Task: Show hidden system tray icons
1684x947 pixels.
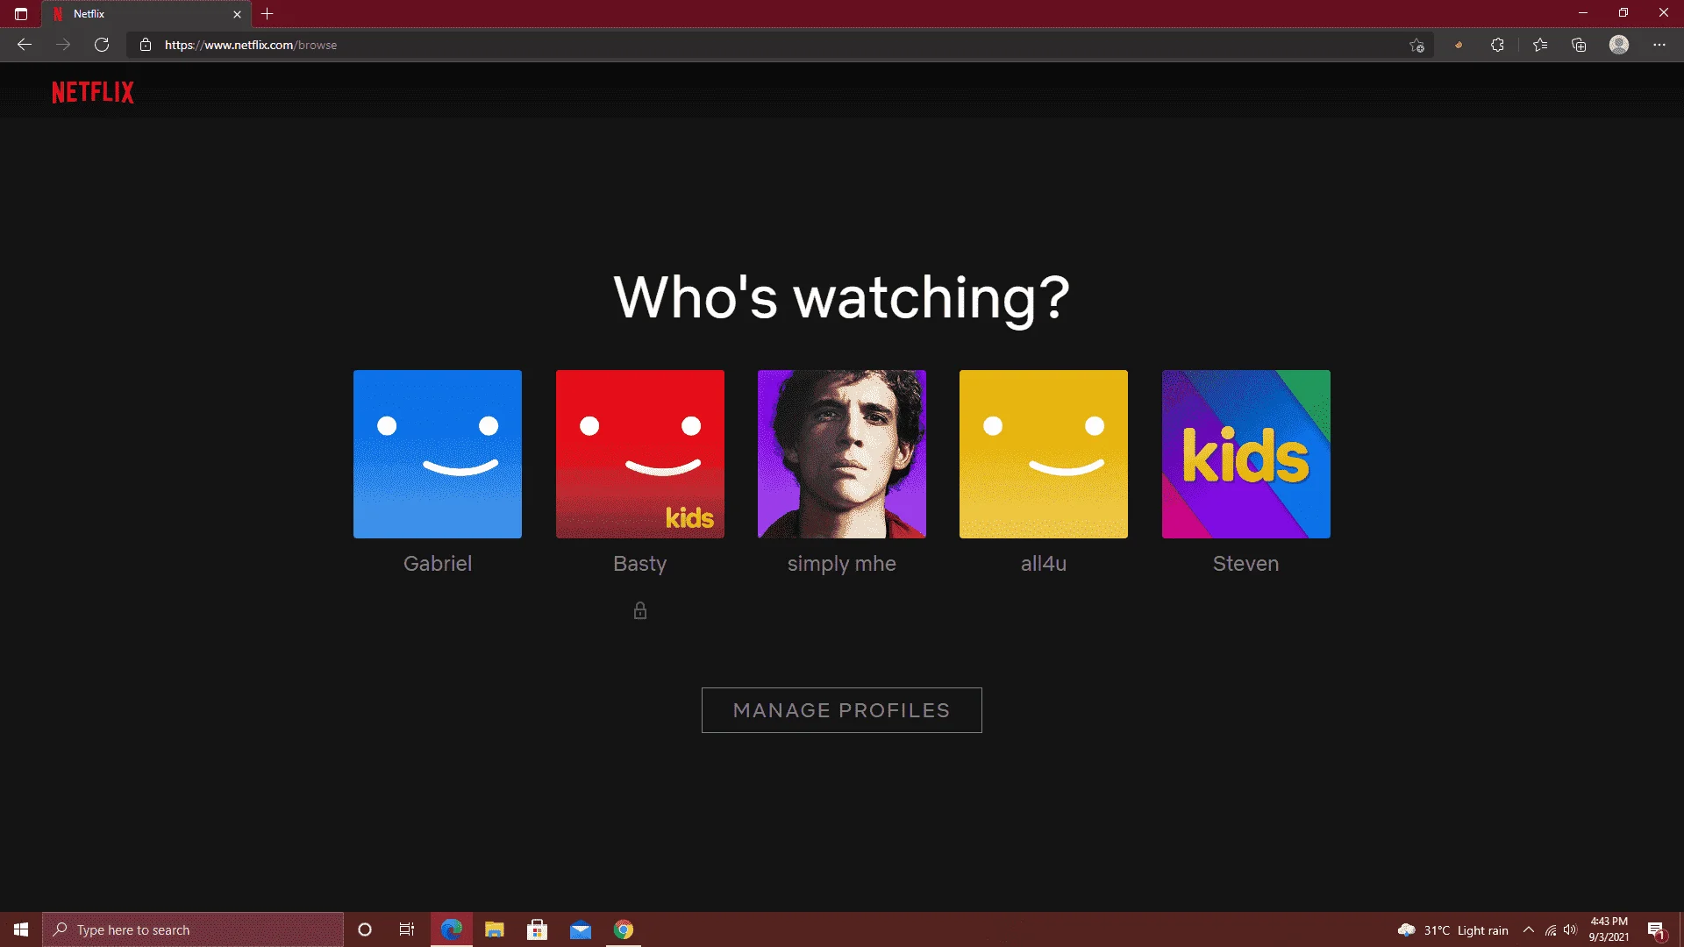Action: tap(1529, 930)
